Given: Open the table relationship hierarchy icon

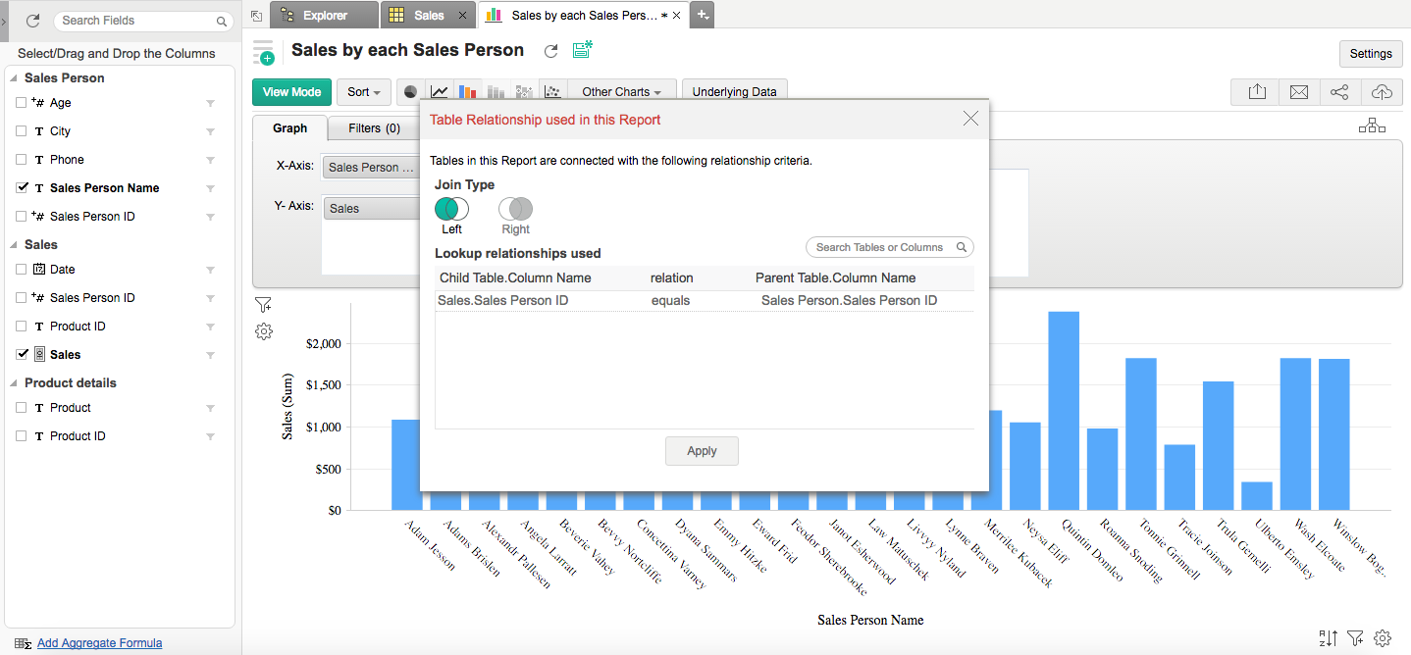Looking at the screenshot, I should pyautogui.click(x=1372, y=126).
